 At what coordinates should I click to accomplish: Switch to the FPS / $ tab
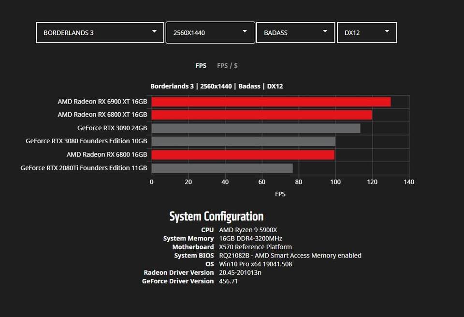pyautogui.click(x=227, y=65)
